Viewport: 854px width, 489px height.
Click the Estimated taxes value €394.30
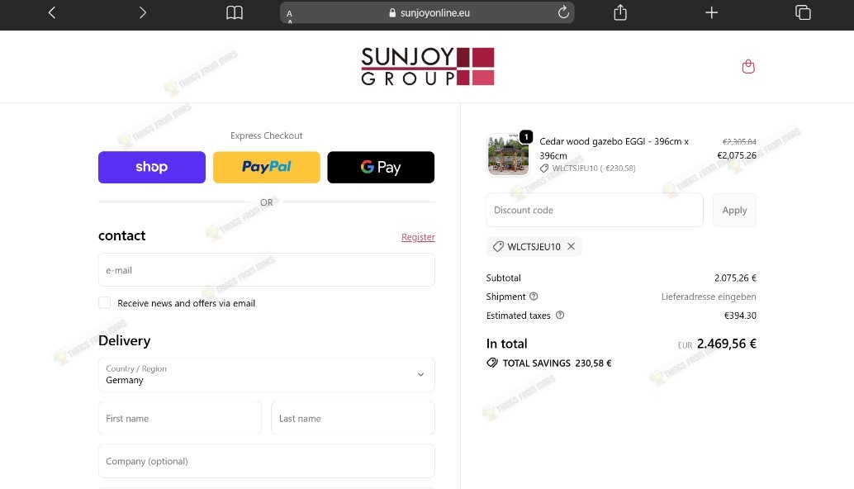(x=740, y=316)
